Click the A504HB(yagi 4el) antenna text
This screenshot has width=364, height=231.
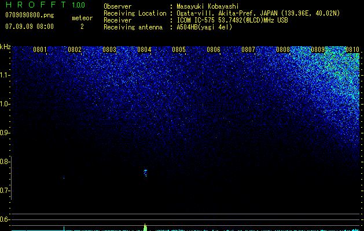click(204, 27)
